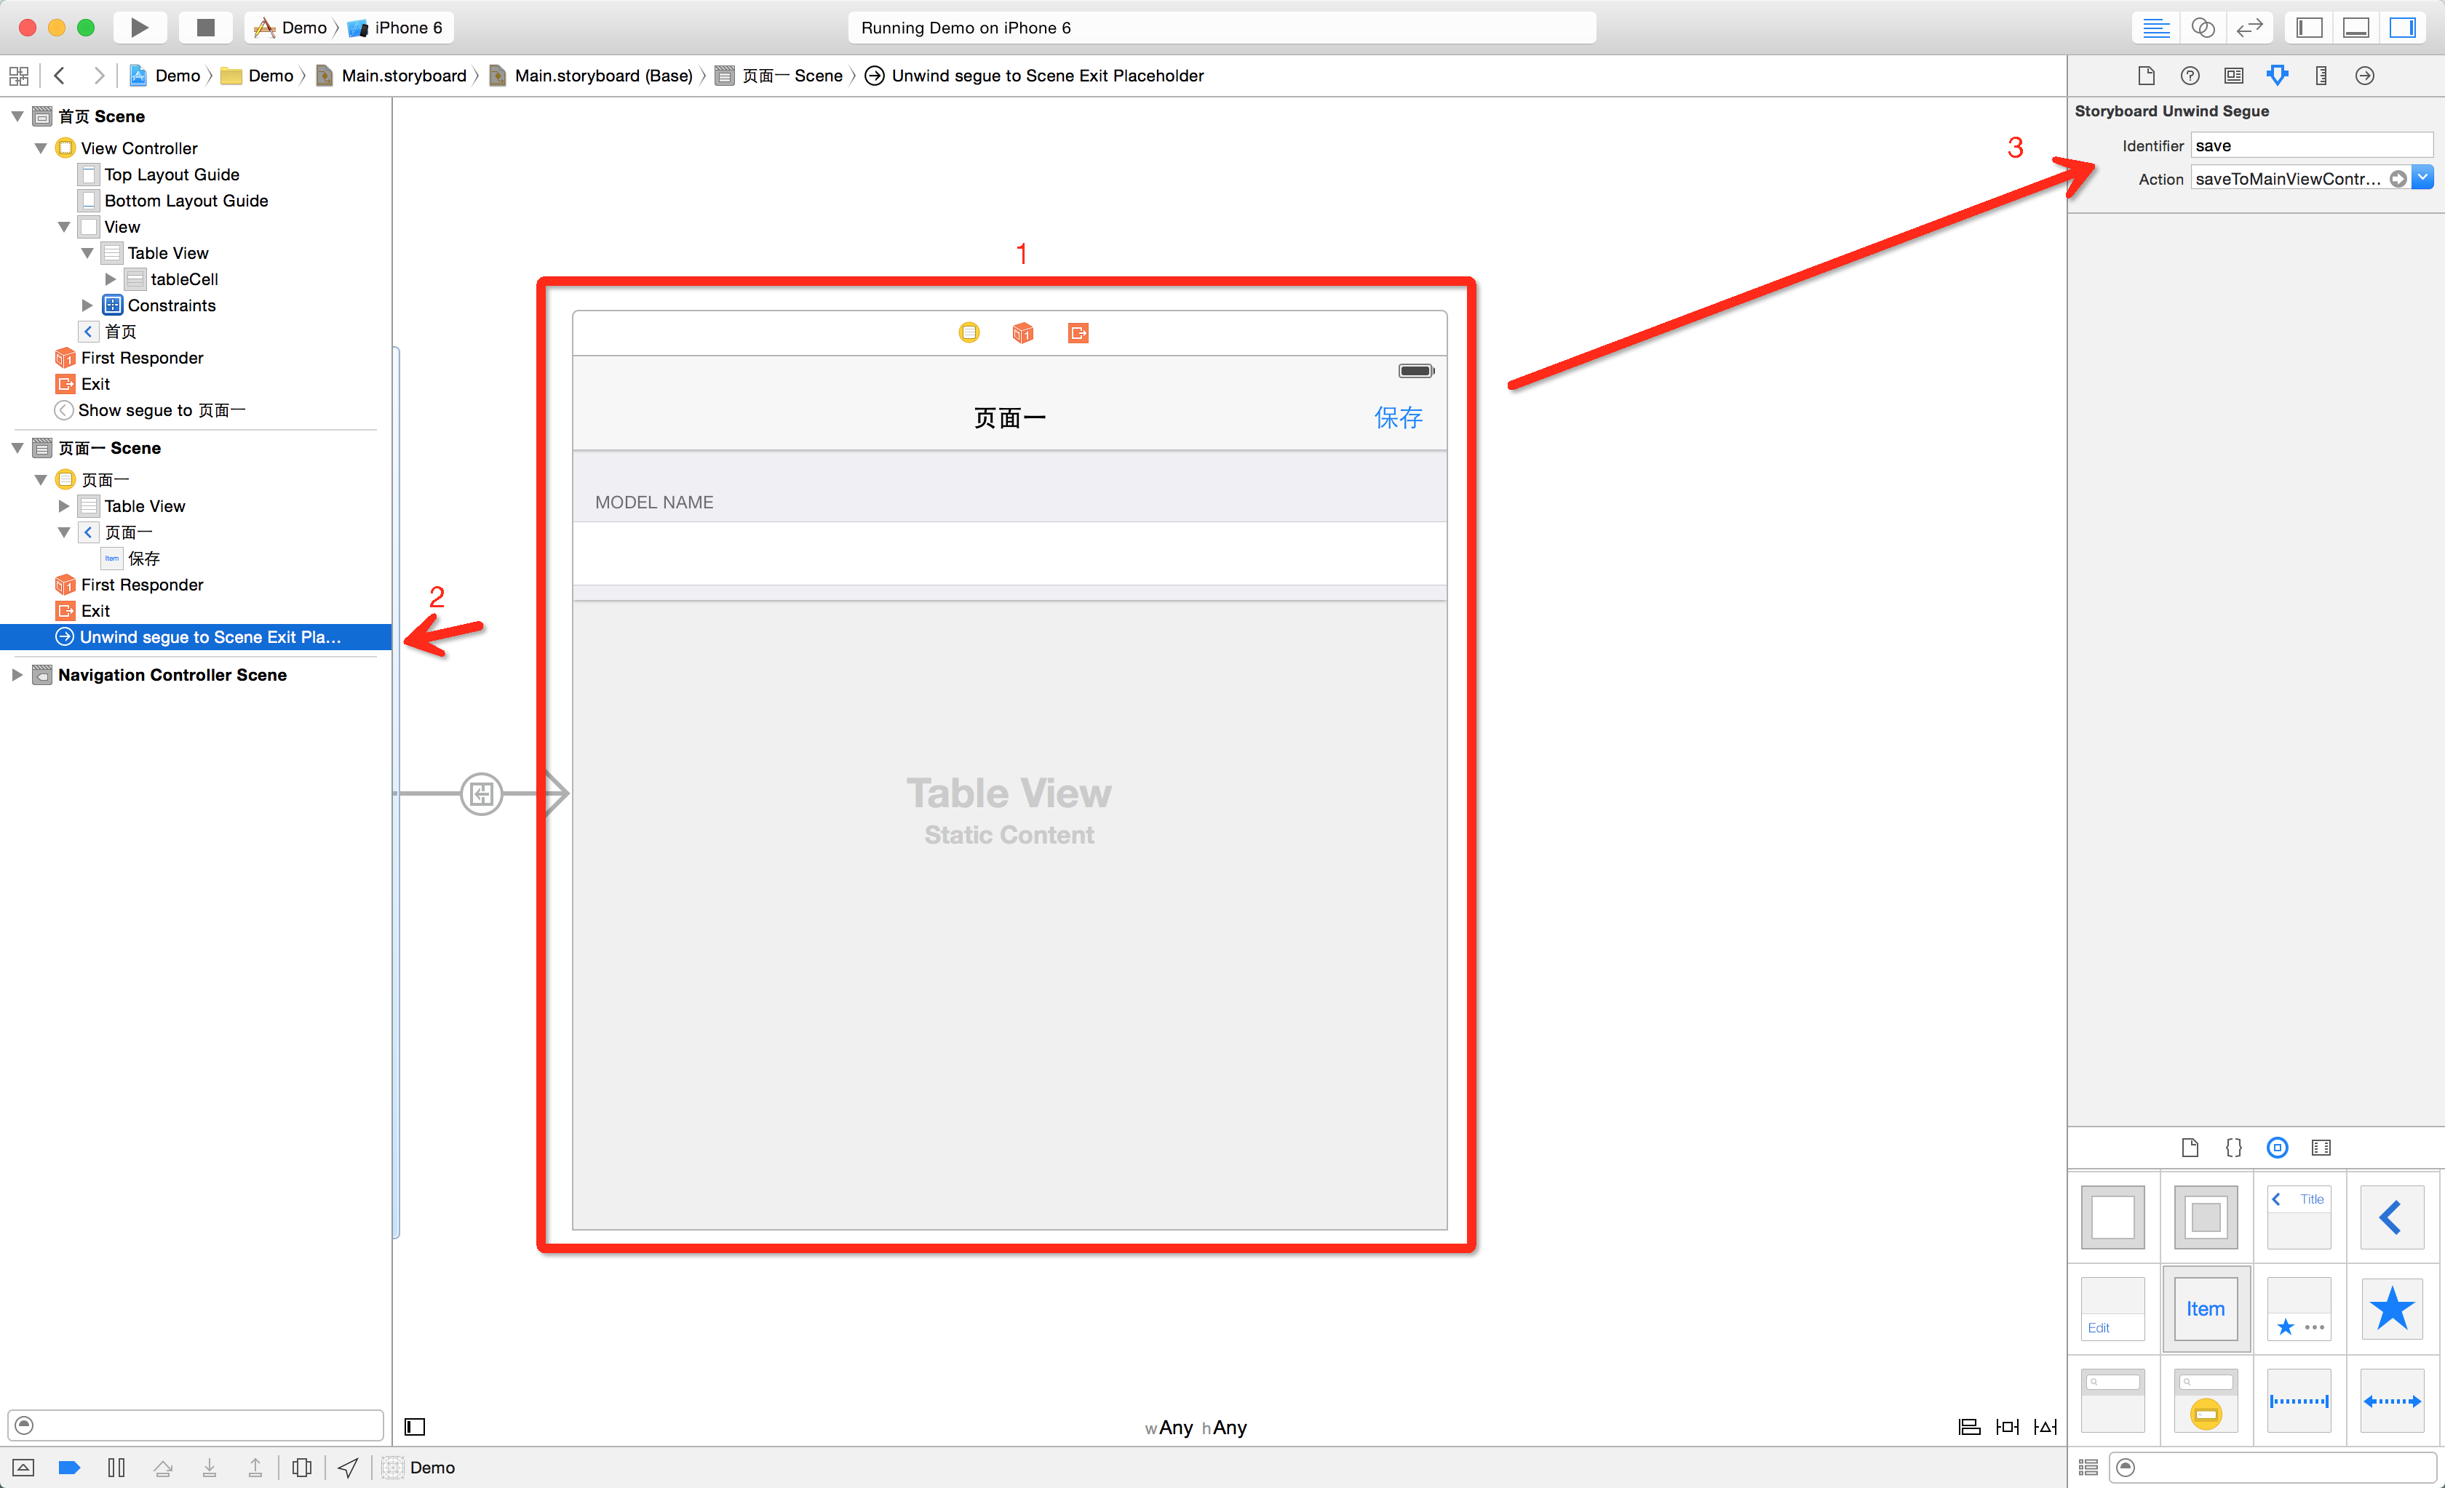Select Unwind segue to Scene Exit row

pos(196,637)
